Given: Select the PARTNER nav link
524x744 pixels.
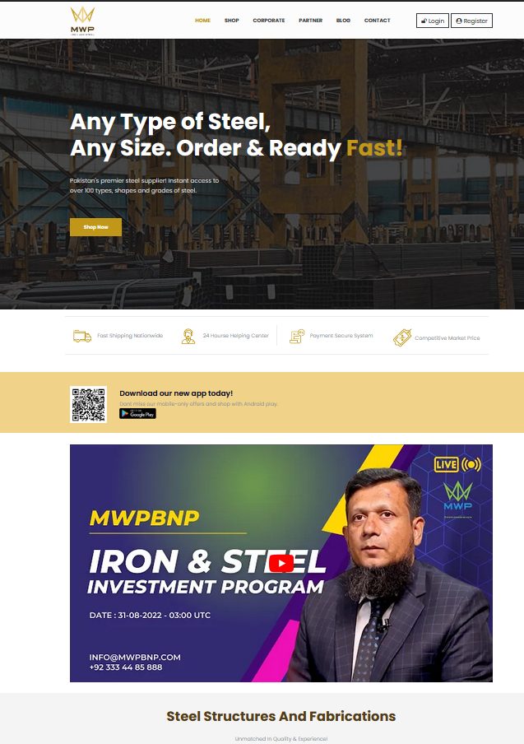Looking at the screenshot, I should pos(311,21).
